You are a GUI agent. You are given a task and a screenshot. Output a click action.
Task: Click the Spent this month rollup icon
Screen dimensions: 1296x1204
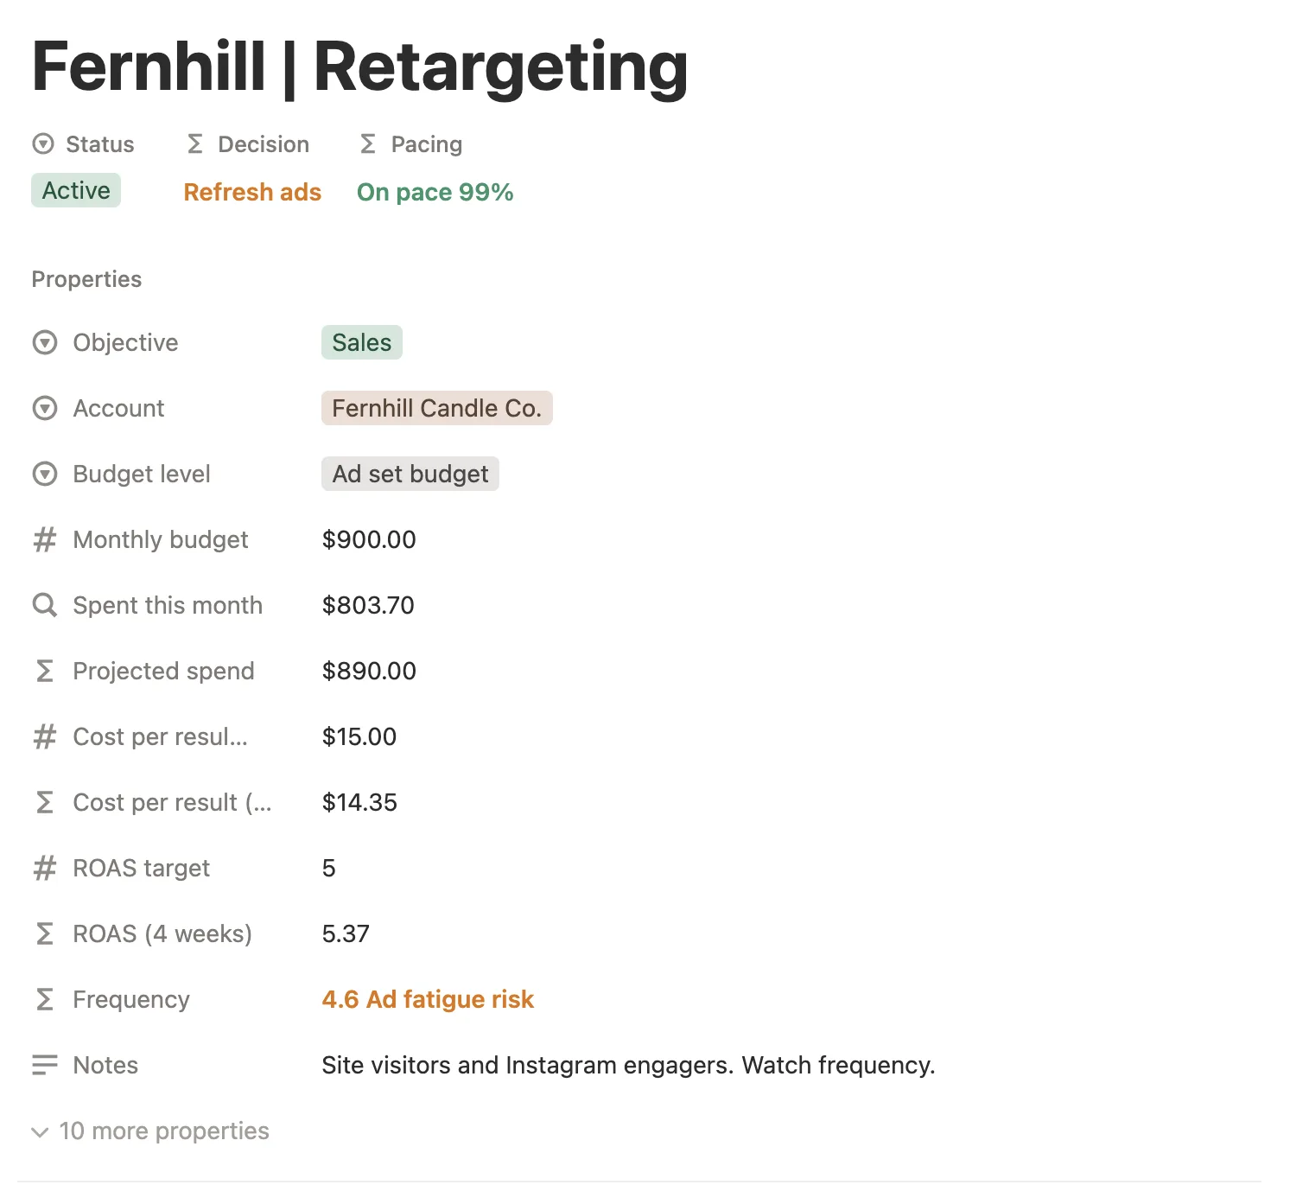click(x=45, y=606)
